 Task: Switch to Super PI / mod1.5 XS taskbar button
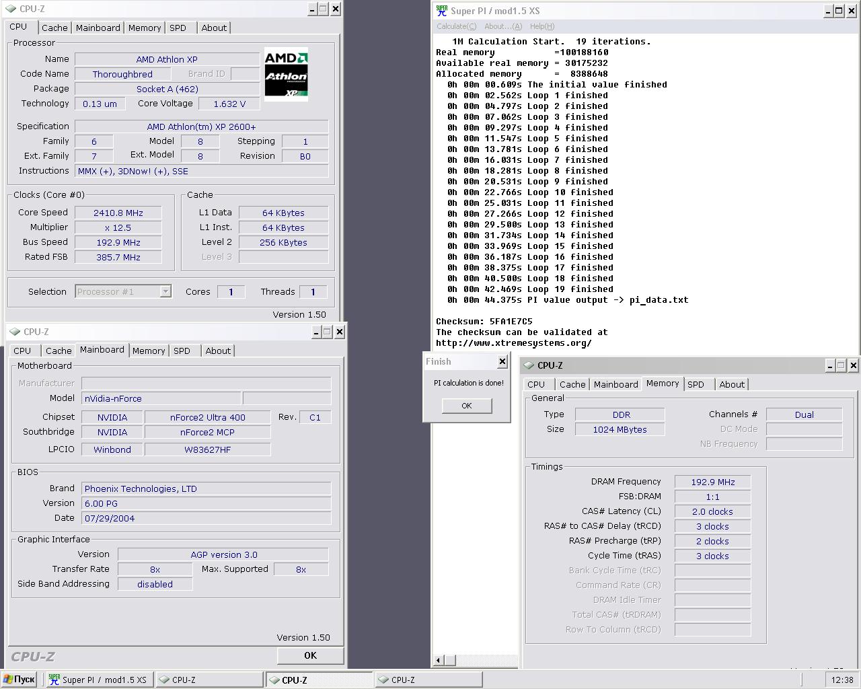click(100, 680)
